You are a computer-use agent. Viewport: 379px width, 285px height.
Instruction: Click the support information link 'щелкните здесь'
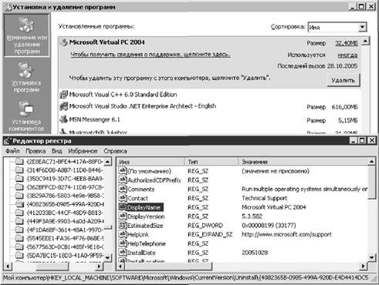click(x=151, y=55)
